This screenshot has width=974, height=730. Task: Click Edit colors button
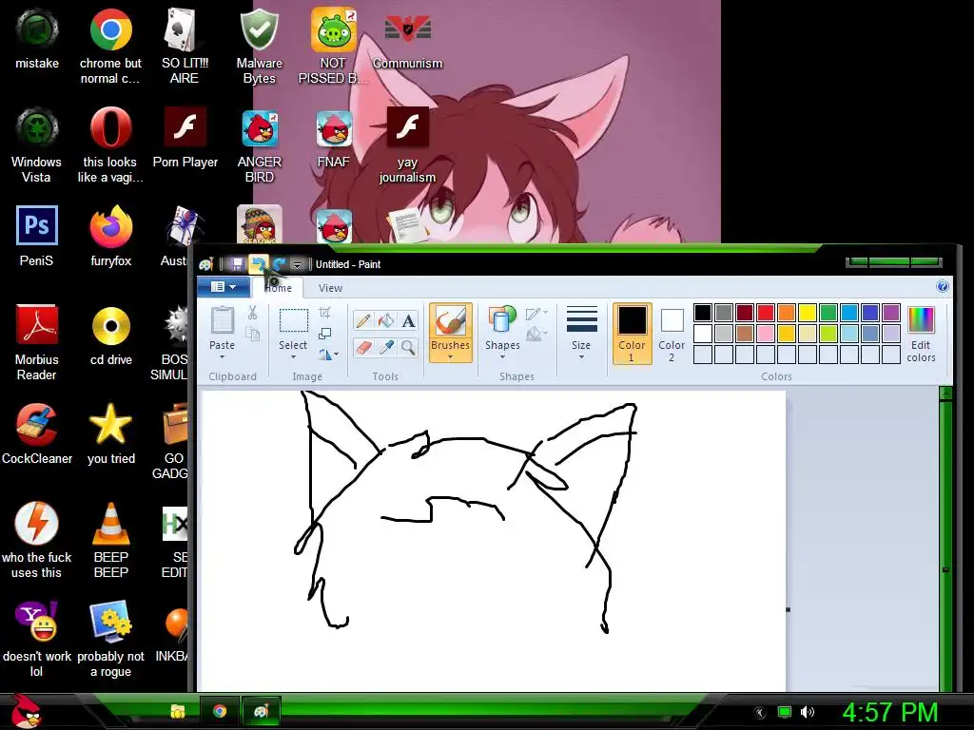[921, 334]
